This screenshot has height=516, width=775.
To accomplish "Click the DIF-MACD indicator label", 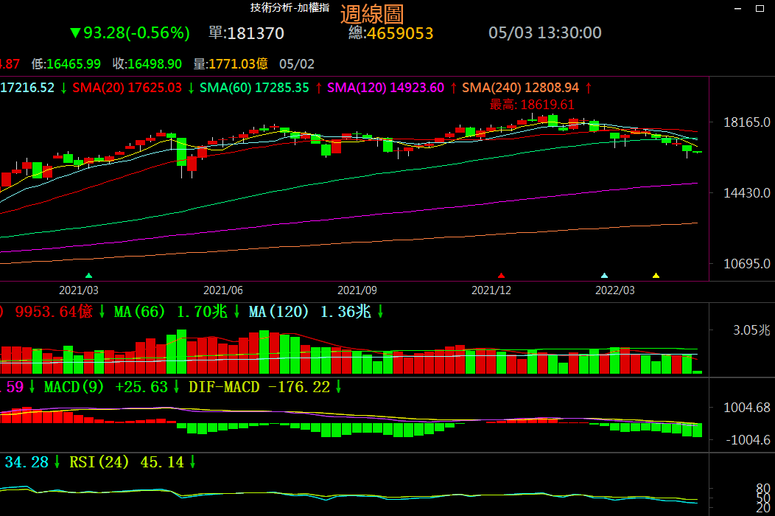I will pyautogui.click(x=224, y=386).
